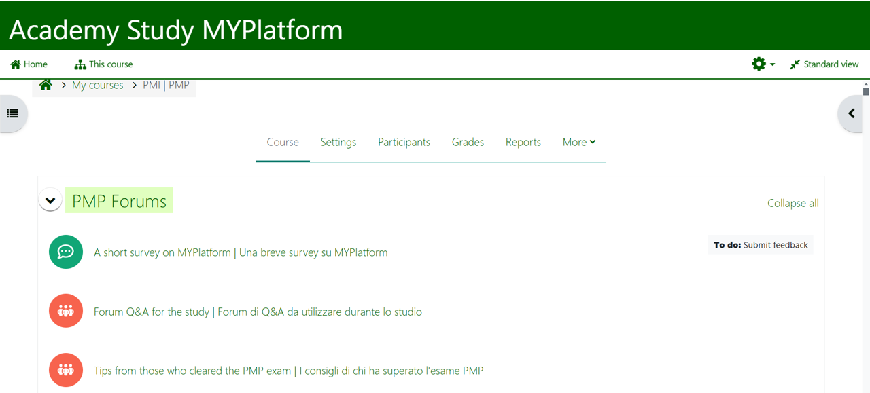Collapse the PMP Forums section chevron
This screenshot has height=393, width=870.
point(50,200)
